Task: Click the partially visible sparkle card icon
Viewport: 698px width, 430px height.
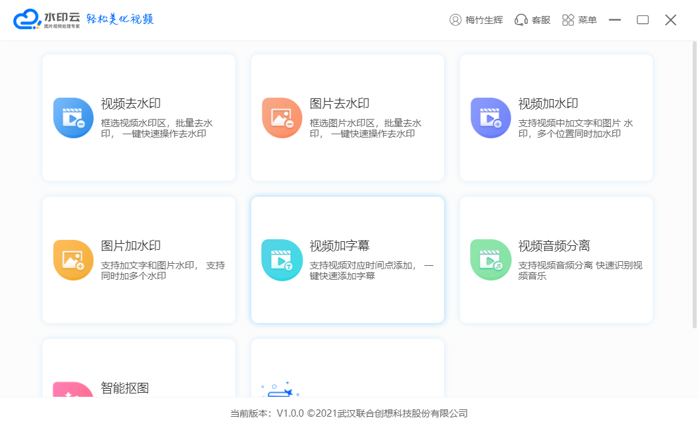Action: pos(280,389)
